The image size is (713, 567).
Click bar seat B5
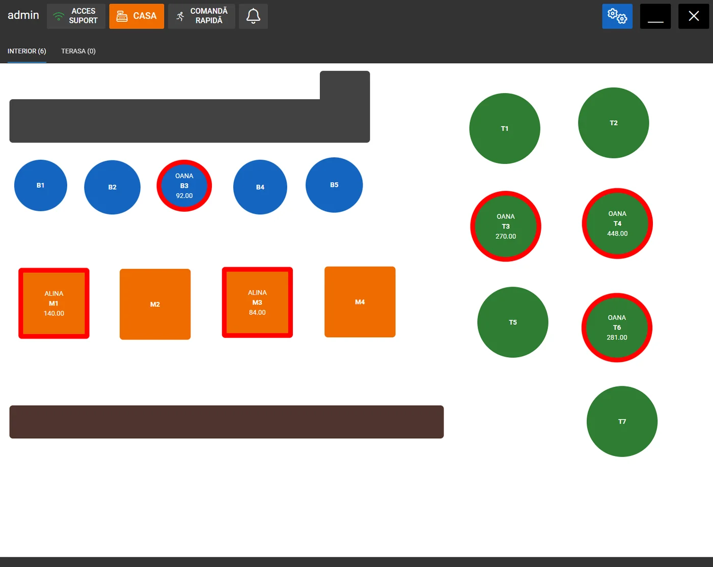coord(334,185)
